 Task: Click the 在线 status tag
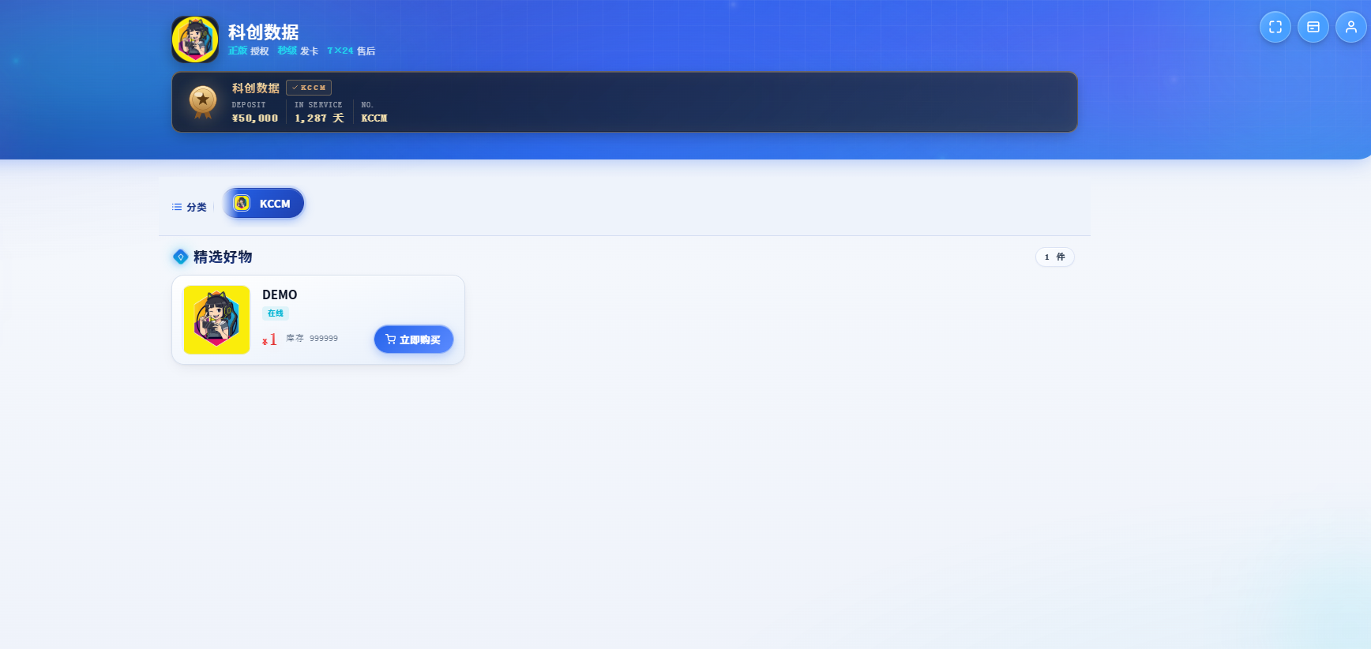coord(276,313)
